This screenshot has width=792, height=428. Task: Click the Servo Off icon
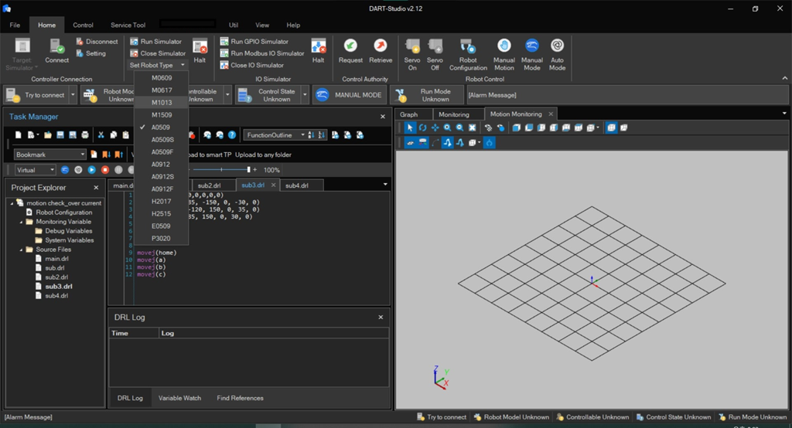click(x=435, y=46)
